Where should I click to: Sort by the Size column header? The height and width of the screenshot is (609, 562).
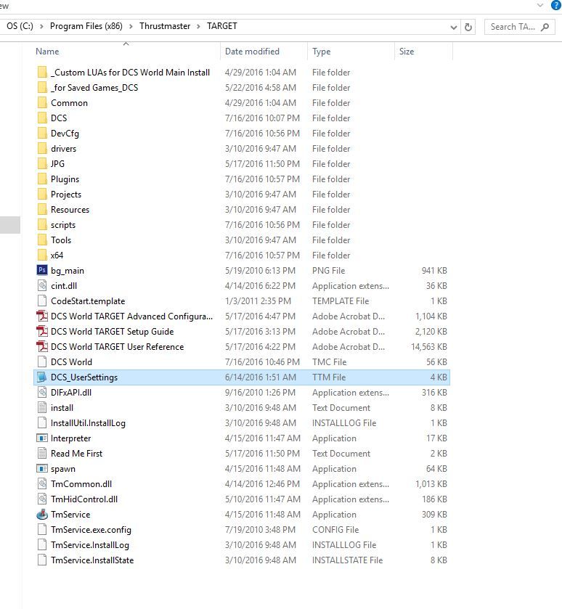click(x=407, y=52)
